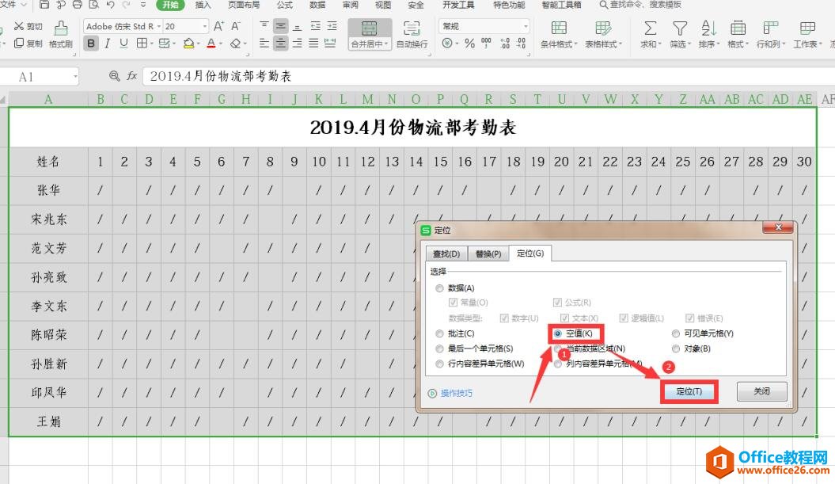Open Print Preview from quick access toolbar
This screenshot has width=835, height=484.
click(x=93, y=5)
